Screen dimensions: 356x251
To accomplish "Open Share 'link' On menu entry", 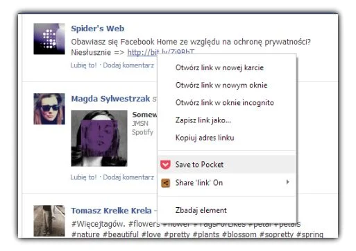I will [227, 183].
